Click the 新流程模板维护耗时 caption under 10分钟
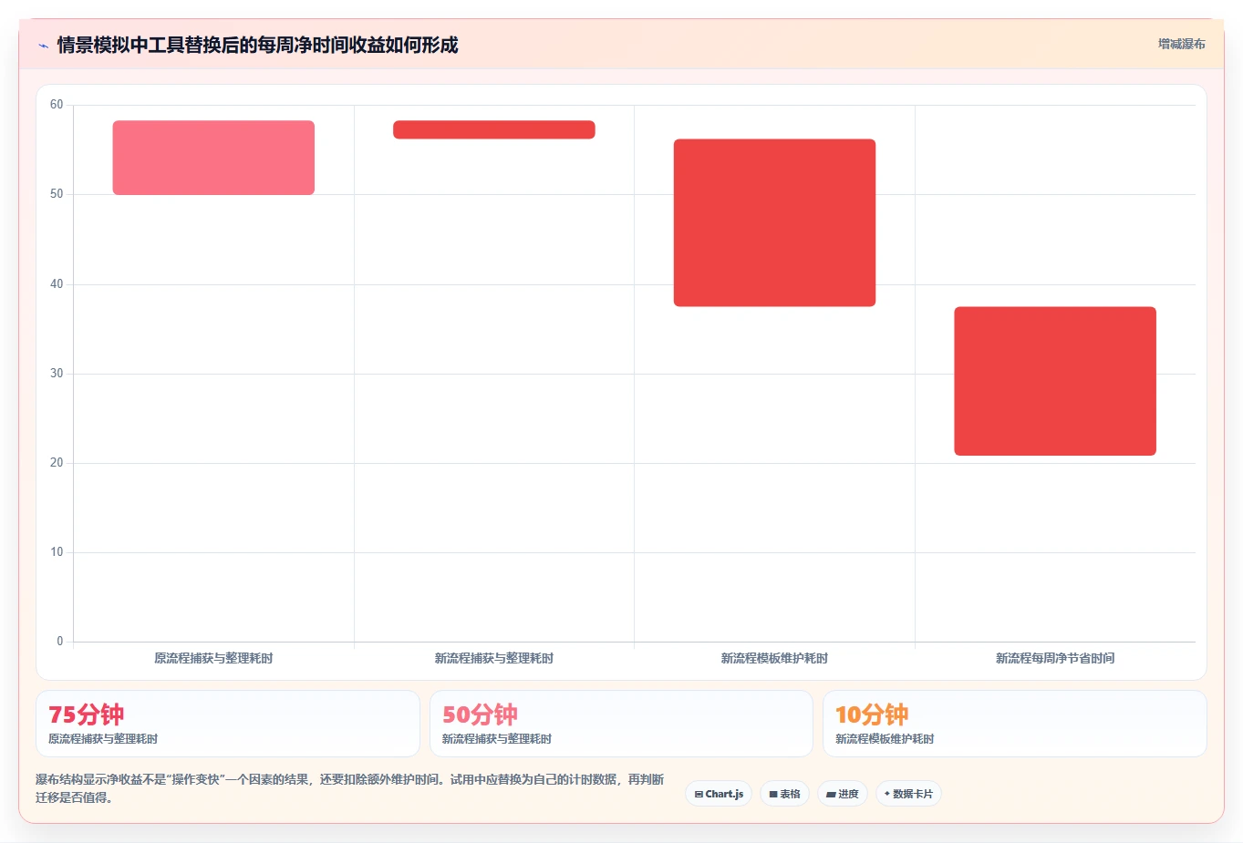 tap(885, 739)
